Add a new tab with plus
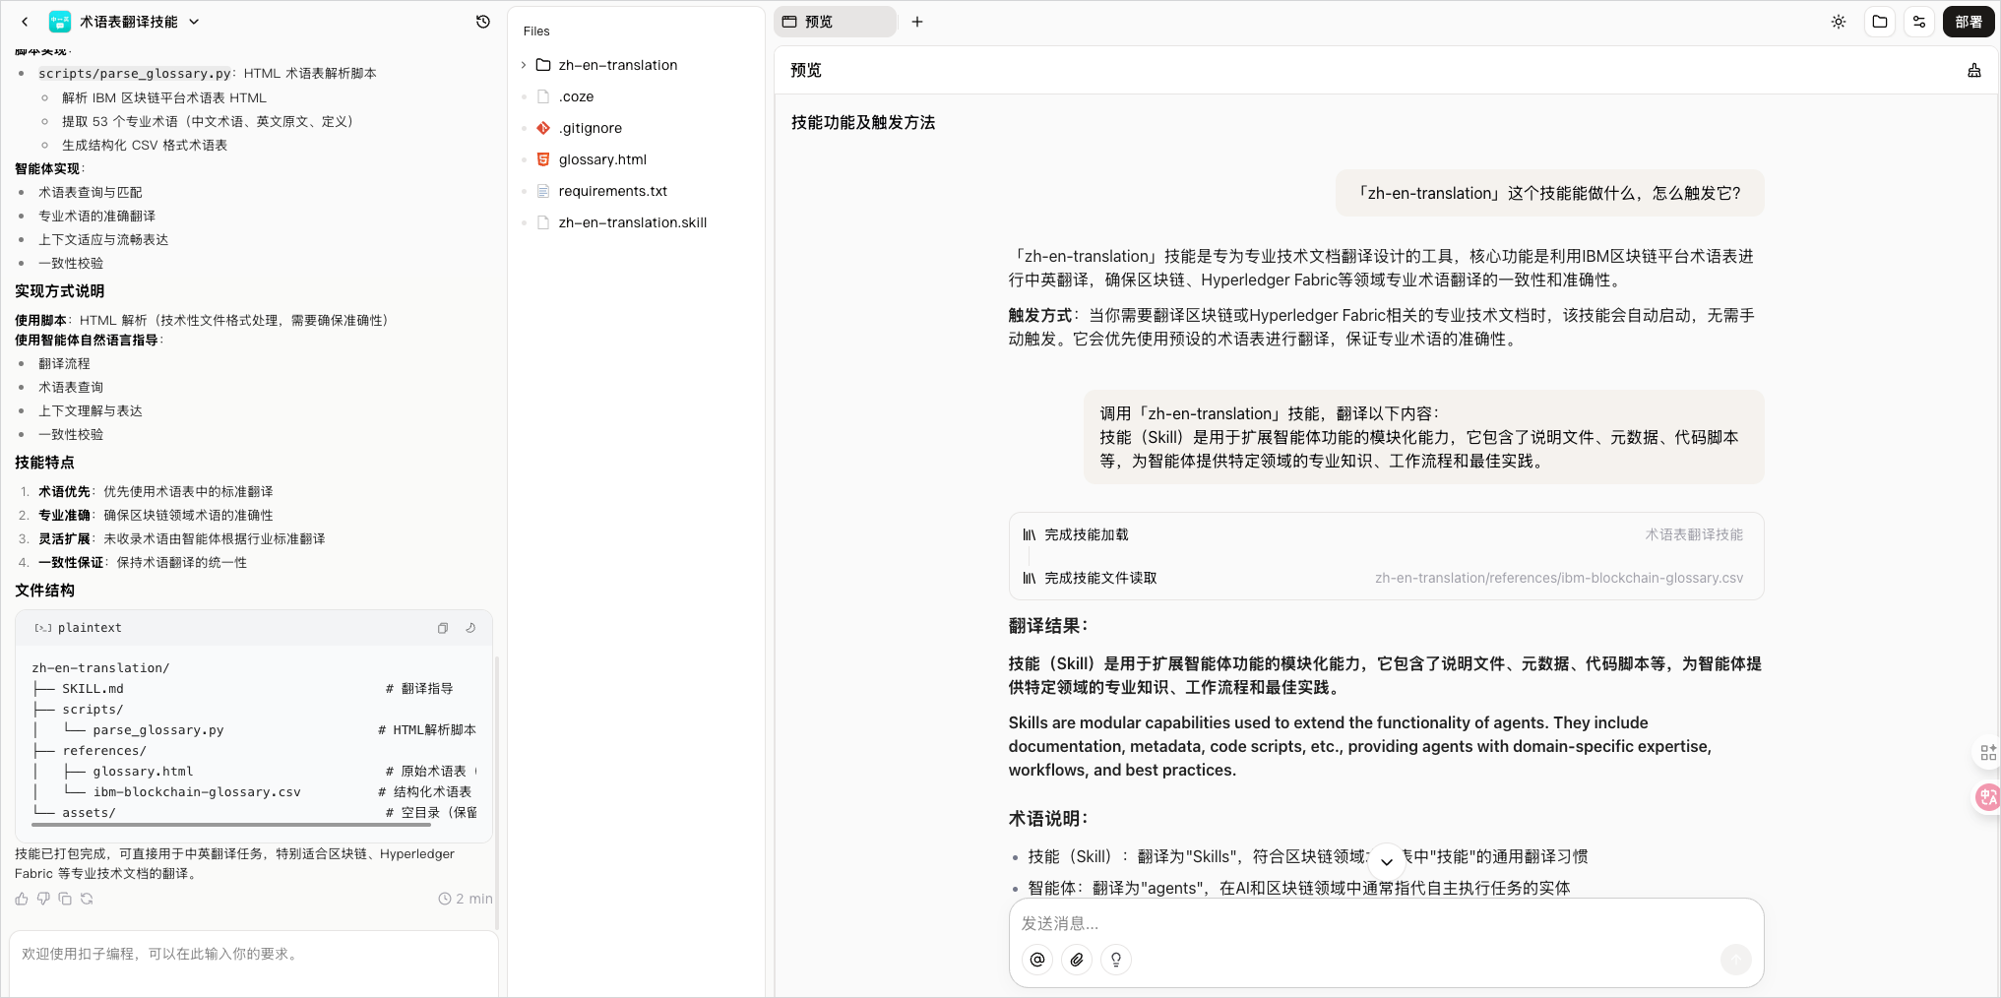This screenshot has width=2001, height=998. tap(917, 22)
